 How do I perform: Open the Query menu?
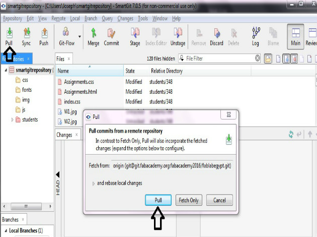click(x=107, y=19)
